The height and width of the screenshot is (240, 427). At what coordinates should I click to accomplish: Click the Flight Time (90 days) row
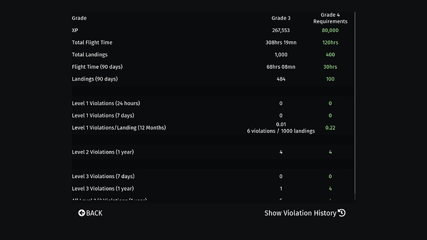(213, 67)
